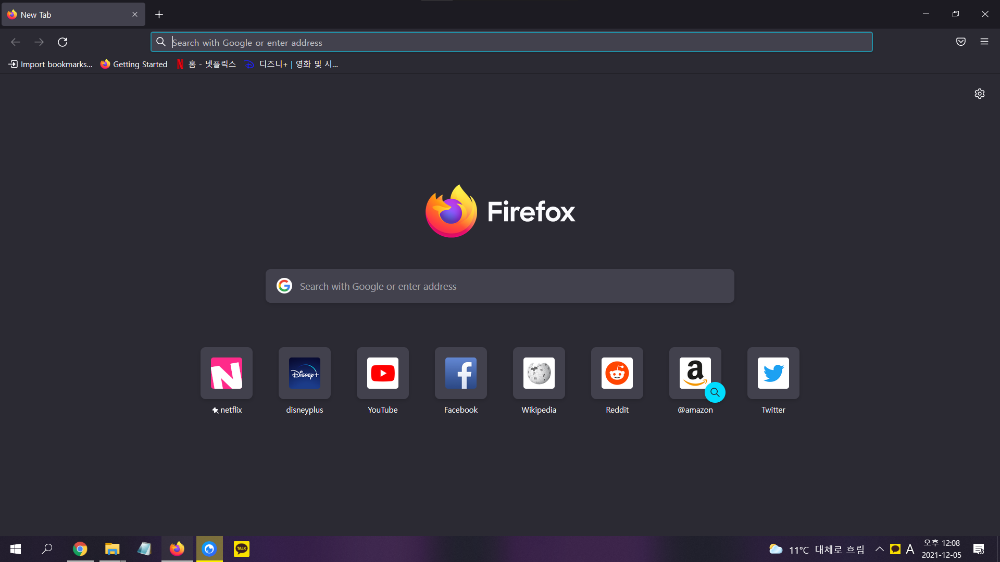The height and width of the screenshot is (562, 1000).
Task: Open the new tab personalize gear icon
Action: (x=980, y=94)
